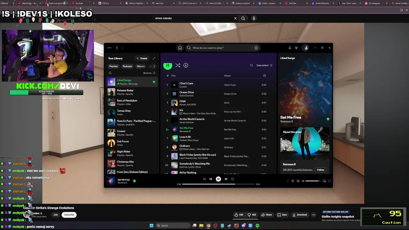This screenshot has height=230, width=409.
Task: Open the three-dots Spotify app menu
Action: tap(109, 48)
